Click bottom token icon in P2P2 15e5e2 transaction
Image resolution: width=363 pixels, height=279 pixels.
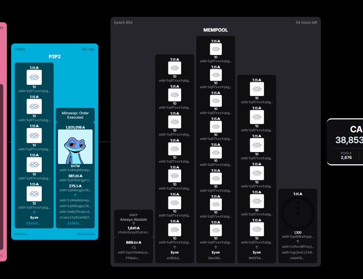pyautogui.click(x=34, y=194)
